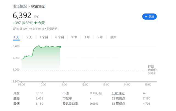Click the 关注 follow button
The image size is (176, 111).
point(149,17)
